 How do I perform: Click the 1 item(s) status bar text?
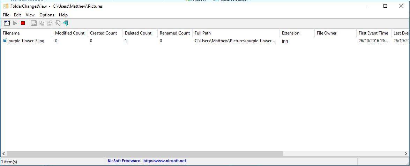pos(9,162)
